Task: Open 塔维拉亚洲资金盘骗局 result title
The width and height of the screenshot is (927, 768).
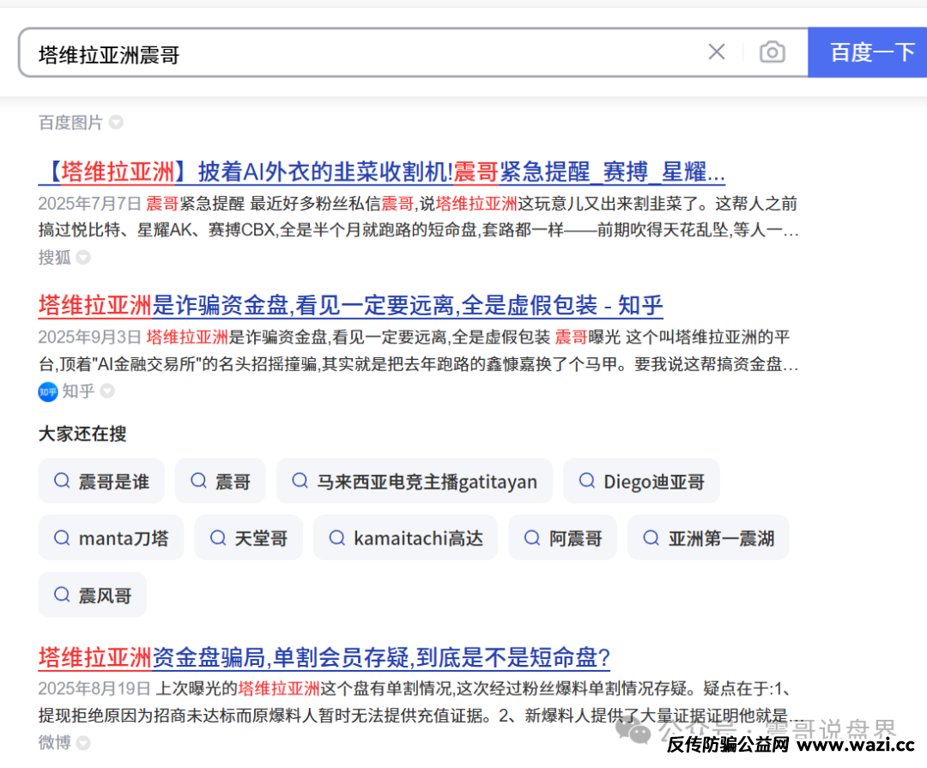Action: [324, 658]
